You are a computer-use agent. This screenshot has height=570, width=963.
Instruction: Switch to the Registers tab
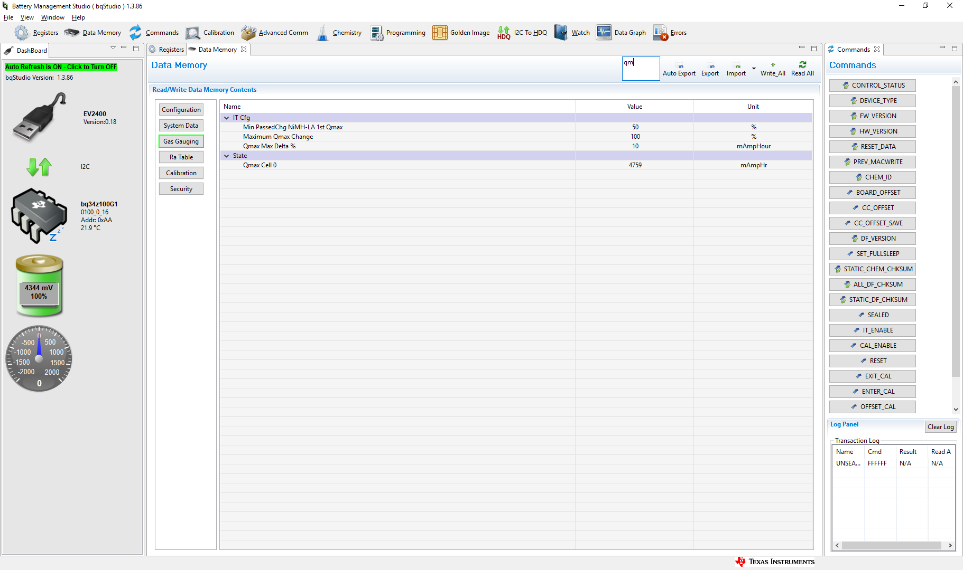coord(166,50)
